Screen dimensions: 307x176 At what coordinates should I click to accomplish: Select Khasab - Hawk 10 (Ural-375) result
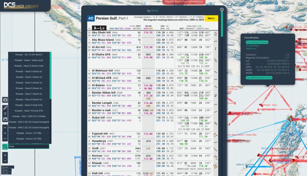click(x=29, y=111)
